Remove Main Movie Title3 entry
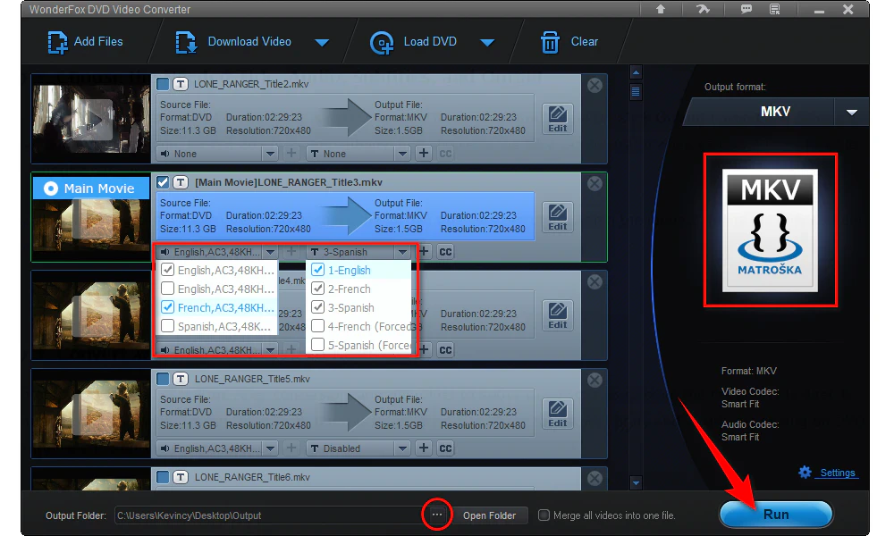The height and width of the screenshot is (536, 894). coord(595,183)
